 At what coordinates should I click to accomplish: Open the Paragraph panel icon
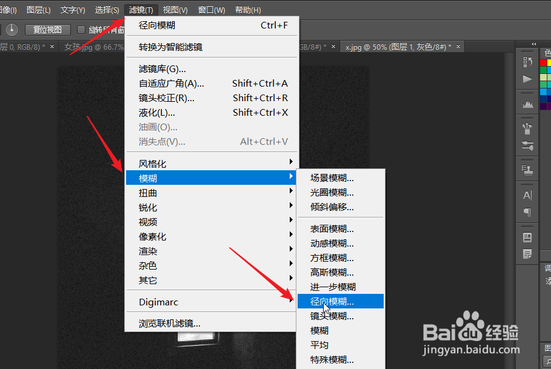coord(527,212)
